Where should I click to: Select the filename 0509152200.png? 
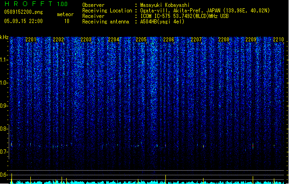tap(23, 12)
